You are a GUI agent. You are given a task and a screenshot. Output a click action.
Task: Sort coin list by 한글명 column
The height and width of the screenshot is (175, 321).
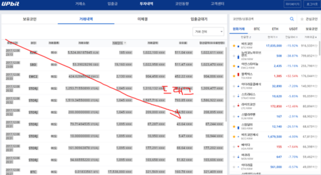246,37
